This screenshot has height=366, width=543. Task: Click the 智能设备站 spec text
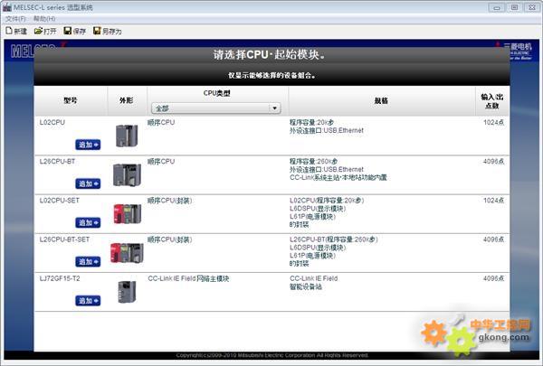(x=306, y=286)
